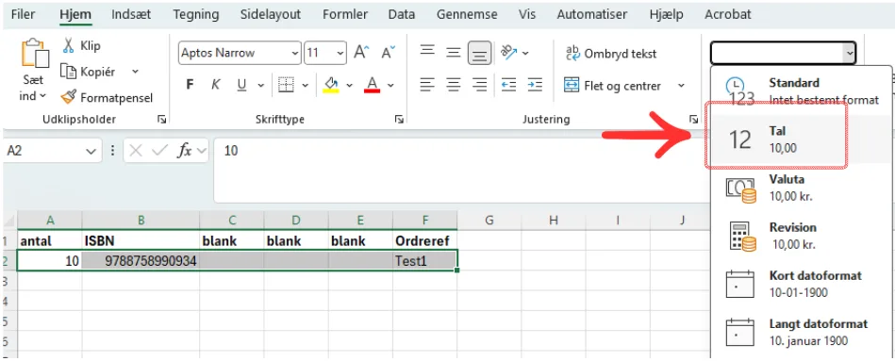
Task: Collapse the number format combo box arrow
Action: 850,53
